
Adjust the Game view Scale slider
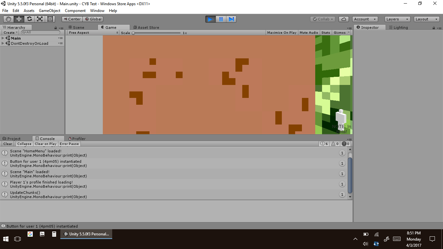coord(133,33)
